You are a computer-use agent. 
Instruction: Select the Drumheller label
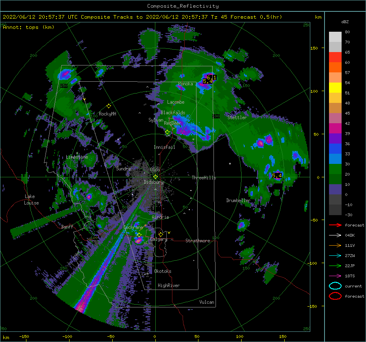pyautogui.click(x=238, y=200)
